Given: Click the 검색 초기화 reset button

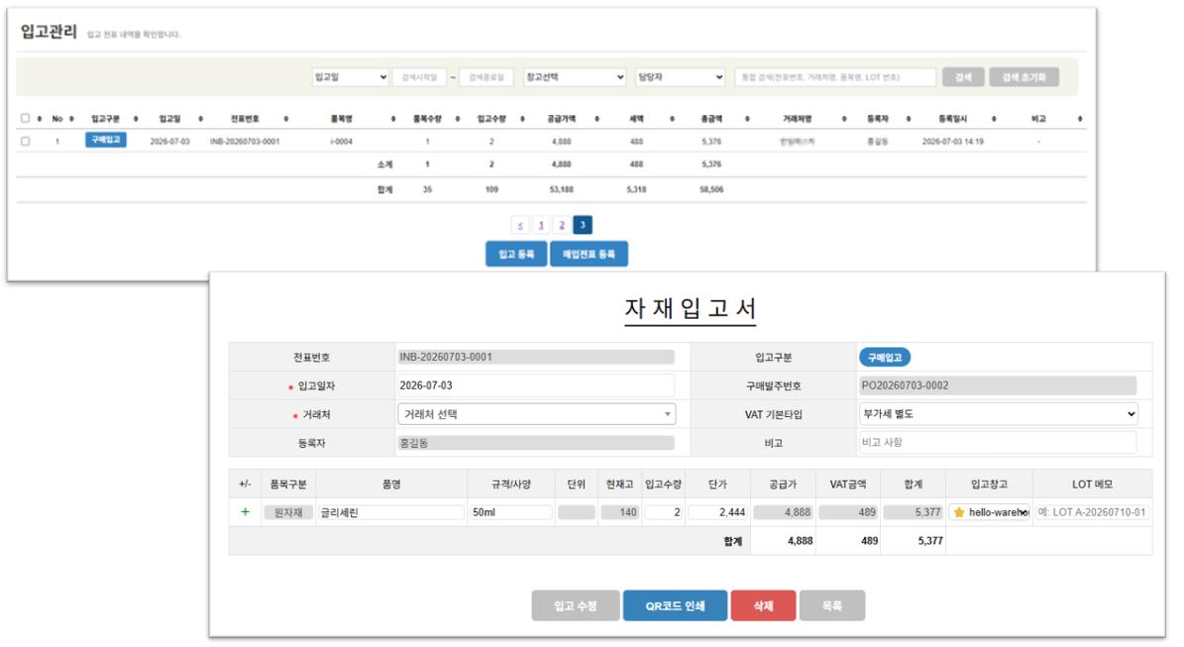Looking at the screenshot, I should 1023,77.
